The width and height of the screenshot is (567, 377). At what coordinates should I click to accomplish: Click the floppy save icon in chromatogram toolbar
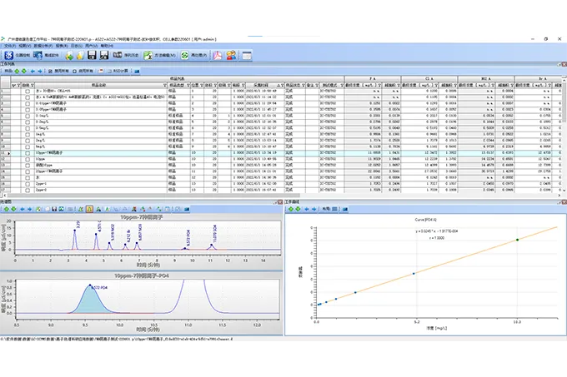[54, 209]
